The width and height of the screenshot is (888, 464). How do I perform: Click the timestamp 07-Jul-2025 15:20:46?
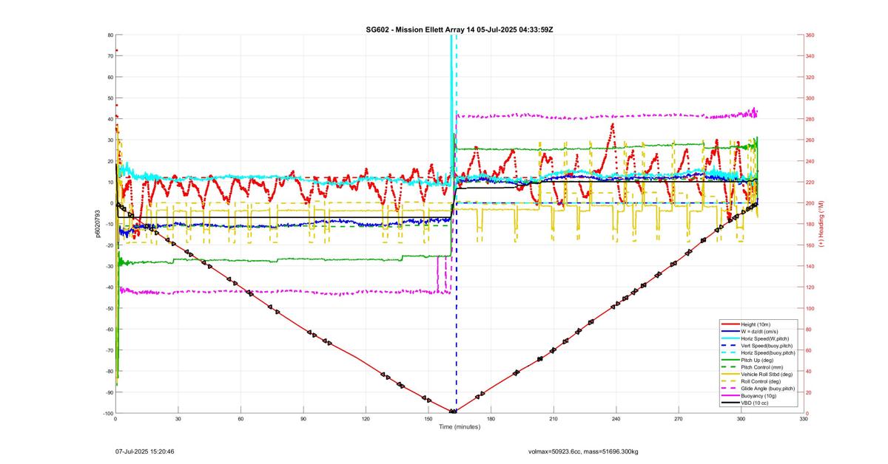145,451
